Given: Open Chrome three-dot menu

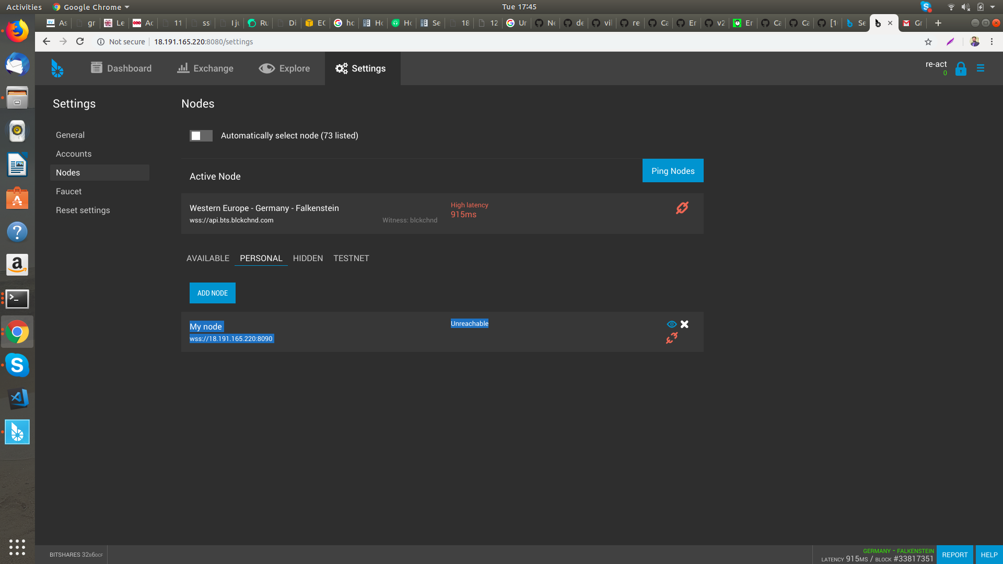Looking at the screenshot, I should click(x=992, y=42).
